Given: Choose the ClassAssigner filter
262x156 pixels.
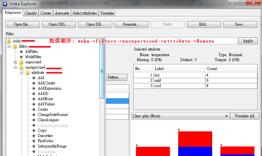Looking at the screenshot, I should click(49, 120).
